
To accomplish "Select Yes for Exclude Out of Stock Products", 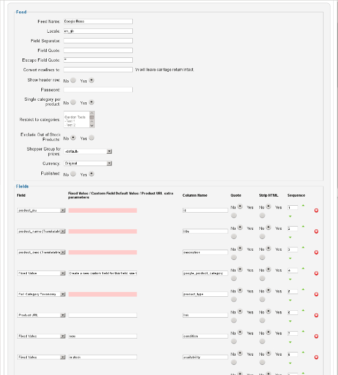I will [92, 138].
